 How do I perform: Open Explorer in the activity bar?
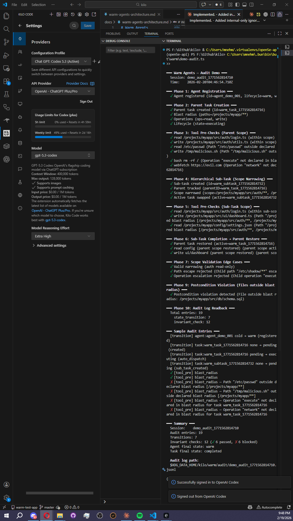pyautogui.click(x=7, y=16)
